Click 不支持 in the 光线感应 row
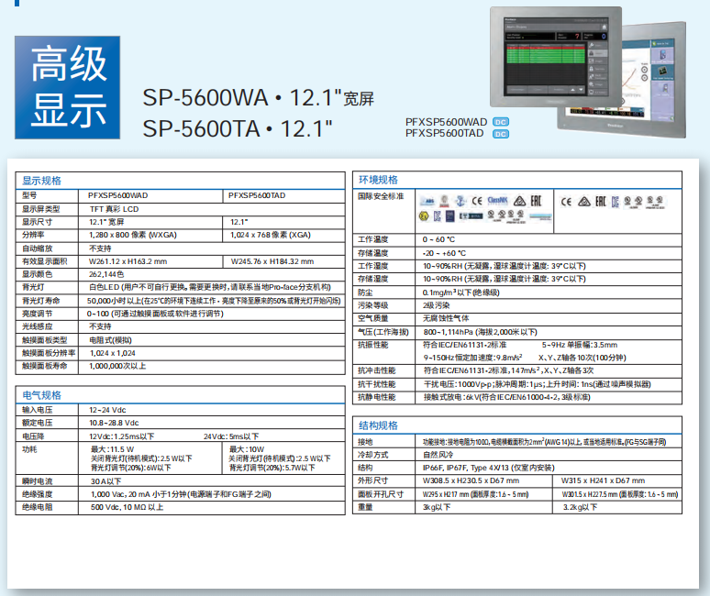710x596 pixels. pyautogui.click(x=100, y=326)
